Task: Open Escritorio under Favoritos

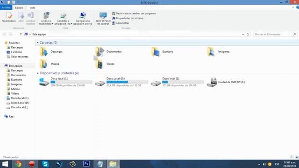Action: point(14,52)
